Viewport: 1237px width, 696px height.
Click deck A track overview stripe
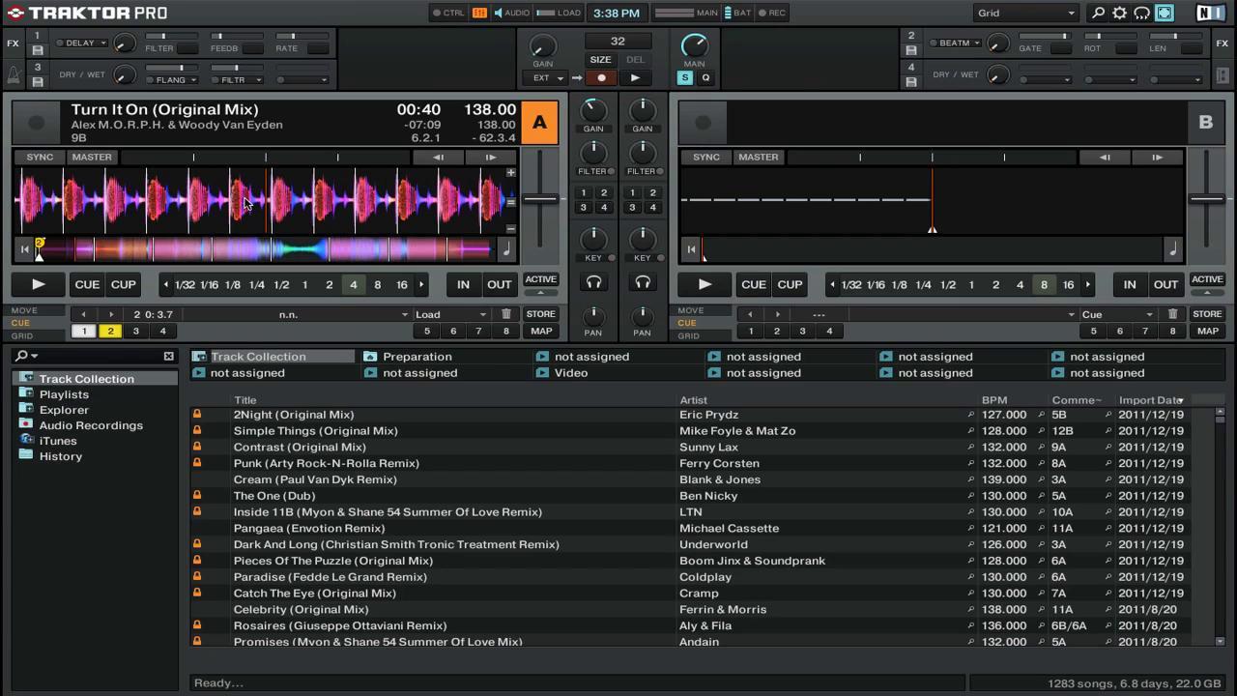(x=266, y=250)
